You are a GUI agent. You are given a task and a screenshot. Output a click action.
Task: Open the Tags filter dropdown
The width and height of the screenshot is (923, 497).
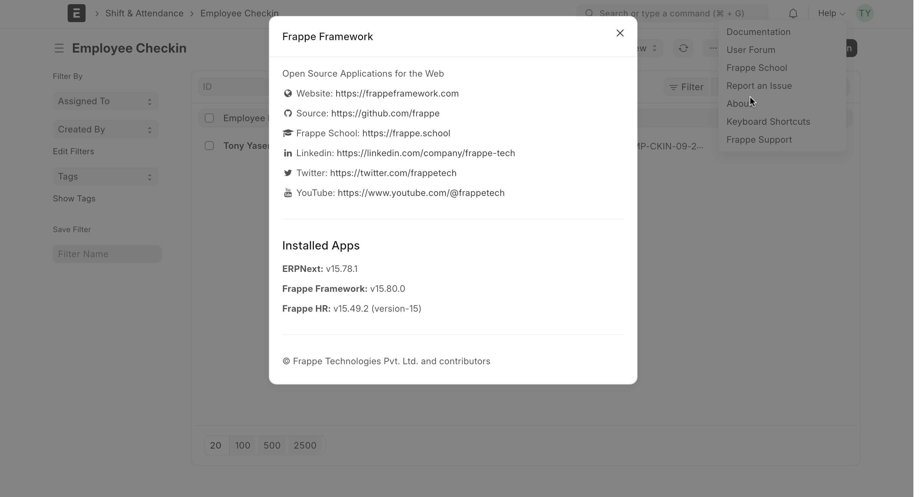[x=105, y=176]
